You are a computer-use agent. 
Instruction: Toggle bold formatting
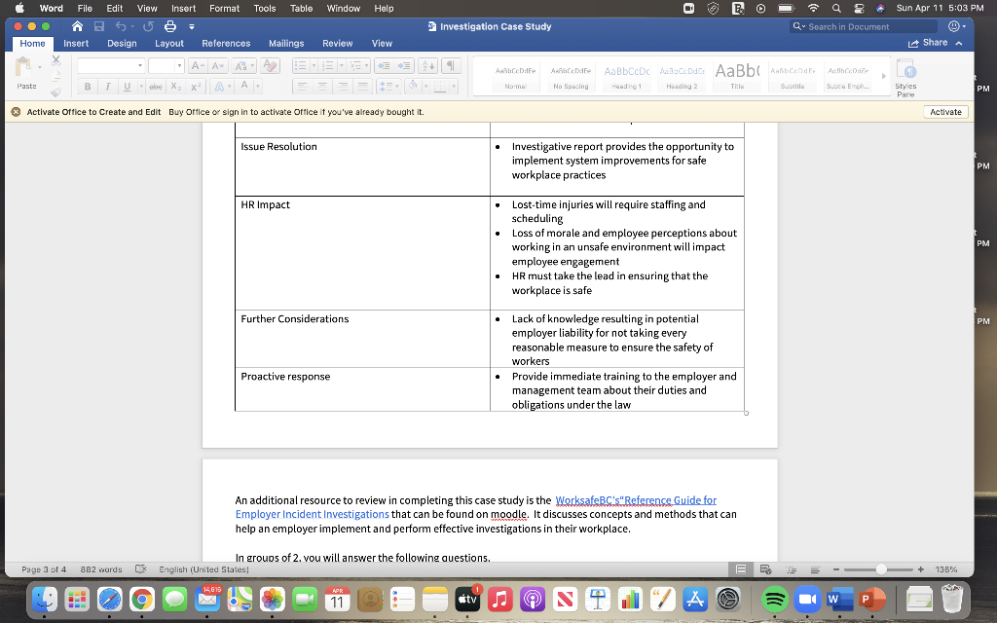point(88,86)
